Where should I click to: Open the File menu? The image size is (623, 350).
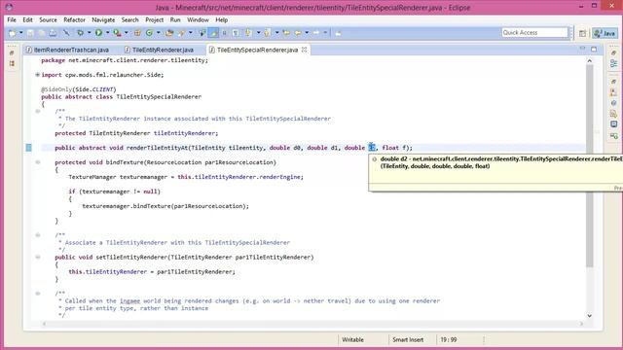pyautogui.click(x=12, y=19)
